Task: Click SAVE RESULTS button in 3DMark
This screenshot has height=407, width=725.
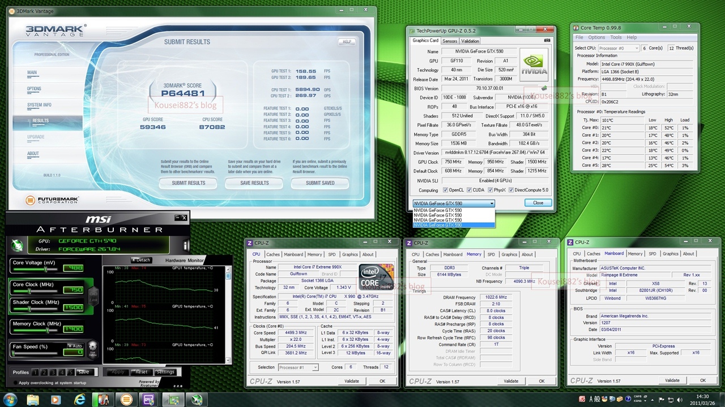Action: pos(255,183)
